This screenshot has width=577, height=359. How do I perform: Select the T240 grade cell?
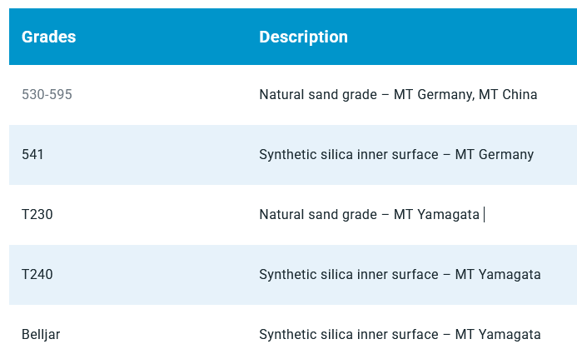pos(37,275)
